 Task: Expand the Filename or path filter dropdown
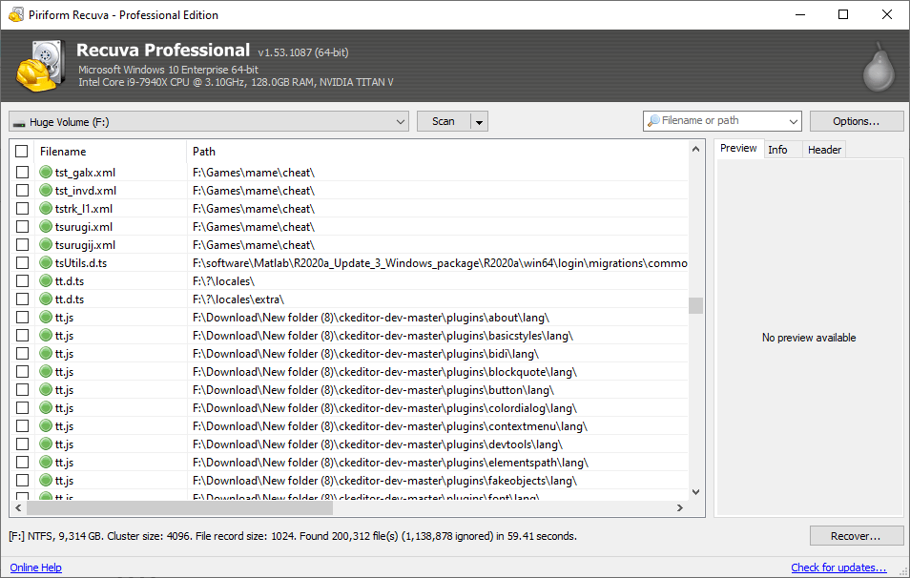click(793, 121)
